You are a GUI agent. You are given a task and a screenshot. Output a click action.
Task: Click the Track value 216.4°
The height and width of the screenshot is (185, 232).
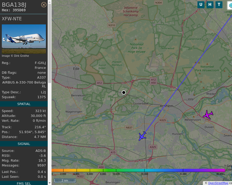40,127
